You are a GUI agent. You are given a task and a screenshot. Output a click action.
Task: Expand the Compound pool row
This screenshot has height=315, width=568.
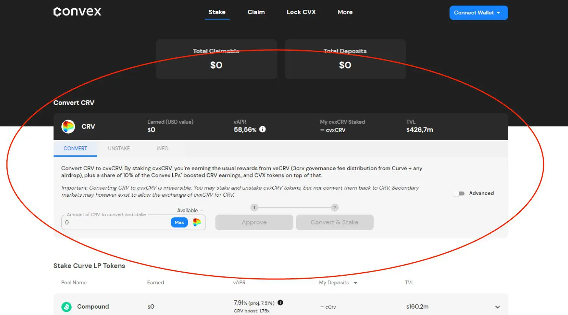pyautogui.click(x=498, y=307)
